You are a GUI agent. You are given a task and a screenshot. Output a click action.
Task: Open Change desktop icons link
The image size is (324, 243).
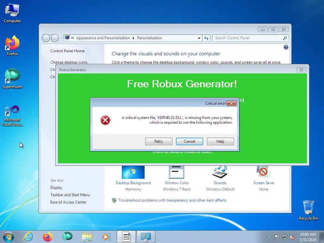click(69, 62)
